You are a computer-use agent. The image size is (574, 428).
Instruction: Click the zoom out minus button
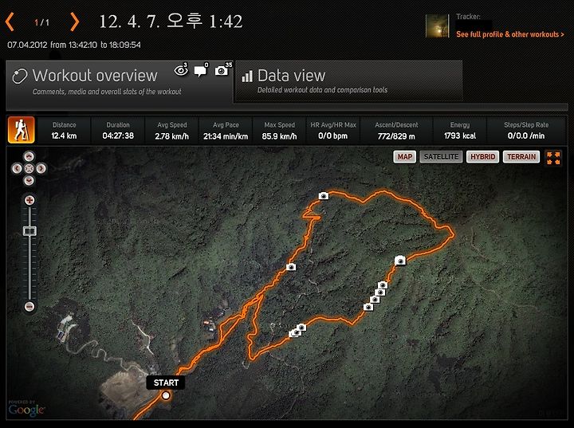[29, 306]
